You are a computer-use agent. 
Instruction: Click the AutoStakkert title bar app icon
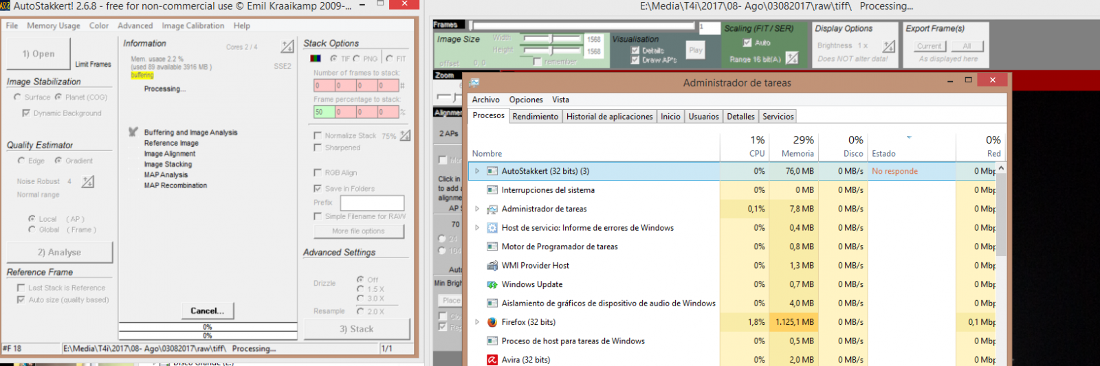(x=5, y=5)
